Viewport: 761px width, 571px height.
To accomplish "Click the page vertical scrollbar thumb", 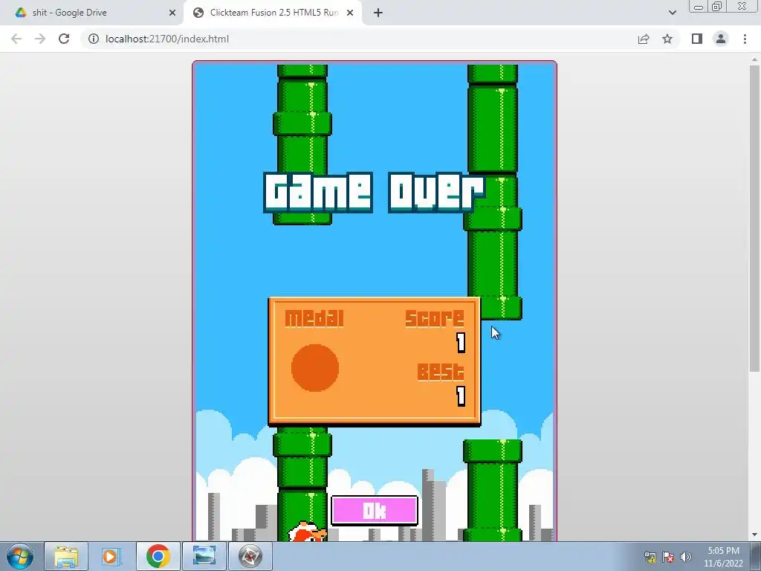I will (755, 218).
